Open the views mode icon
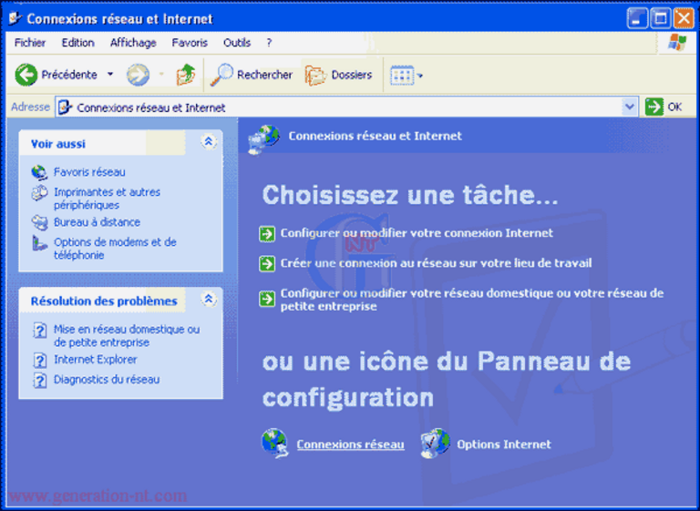 tap(402, 76)
